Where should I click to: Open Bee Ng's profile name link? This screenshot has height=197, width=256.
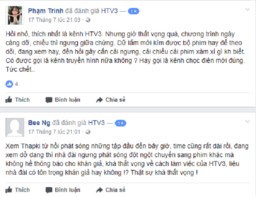(x=39, y=123)
